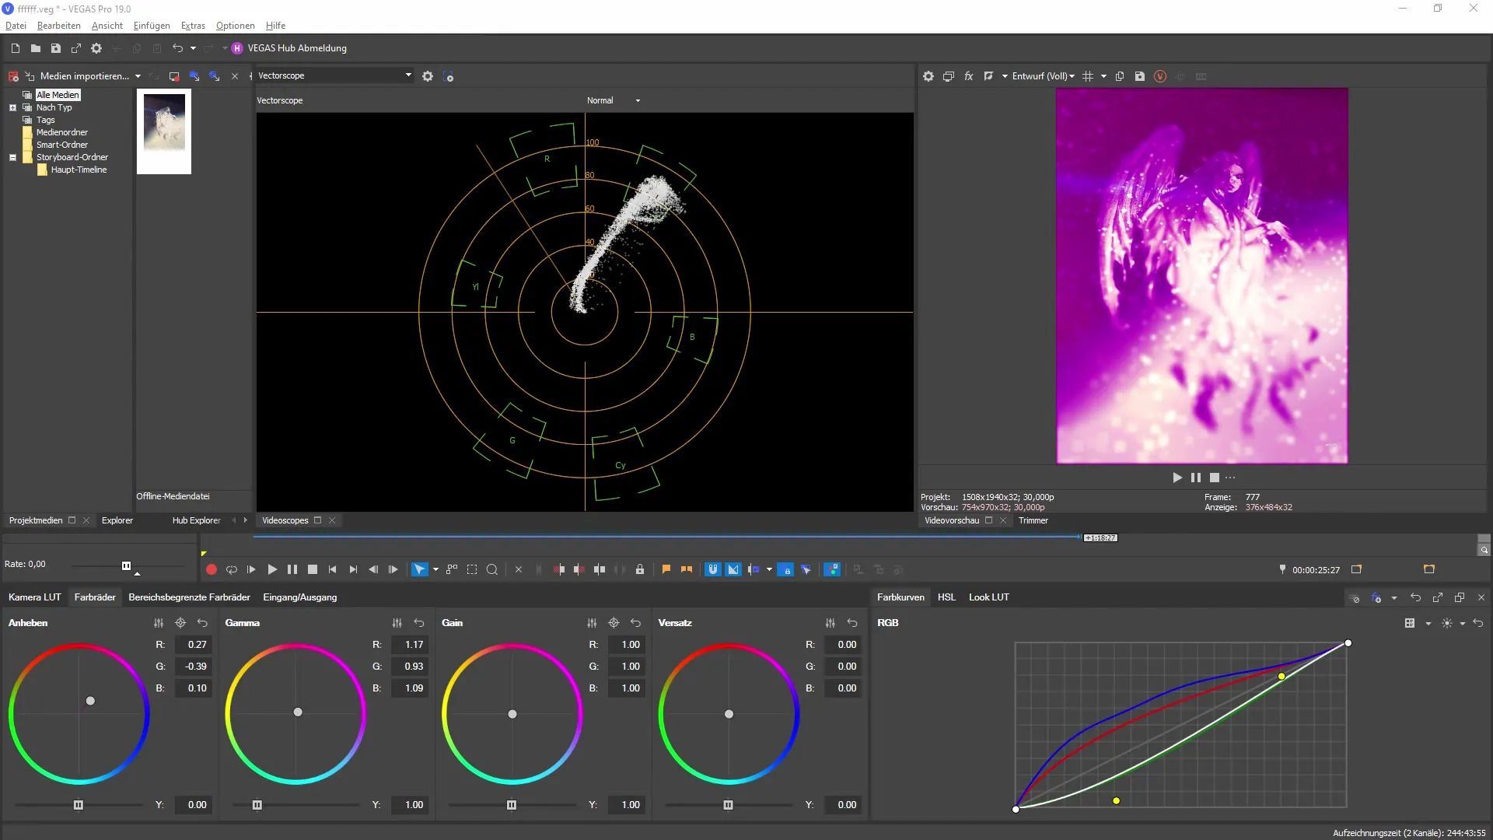Screen dimensions: 1493x840
Task: Toggle lock envelopes to events
Action: (786, 570)
